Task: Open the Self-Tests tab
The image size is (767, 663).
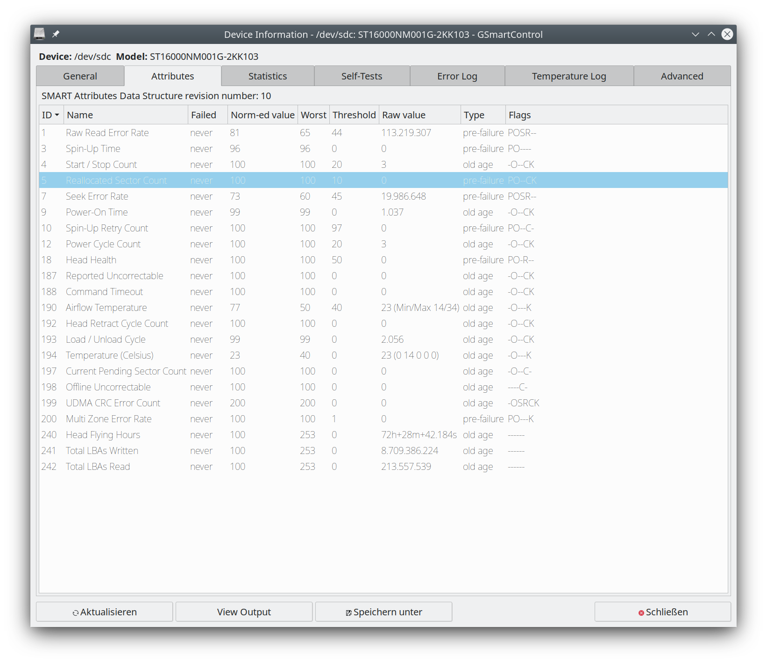Action: click(x=362, y=76)
